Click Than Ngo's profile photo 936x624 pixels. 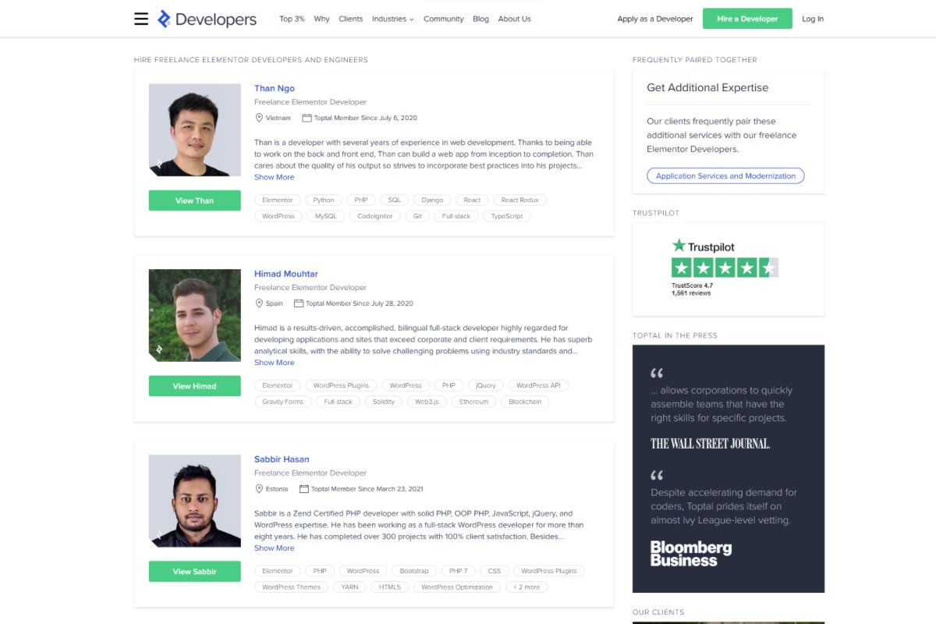click(195, 130)
